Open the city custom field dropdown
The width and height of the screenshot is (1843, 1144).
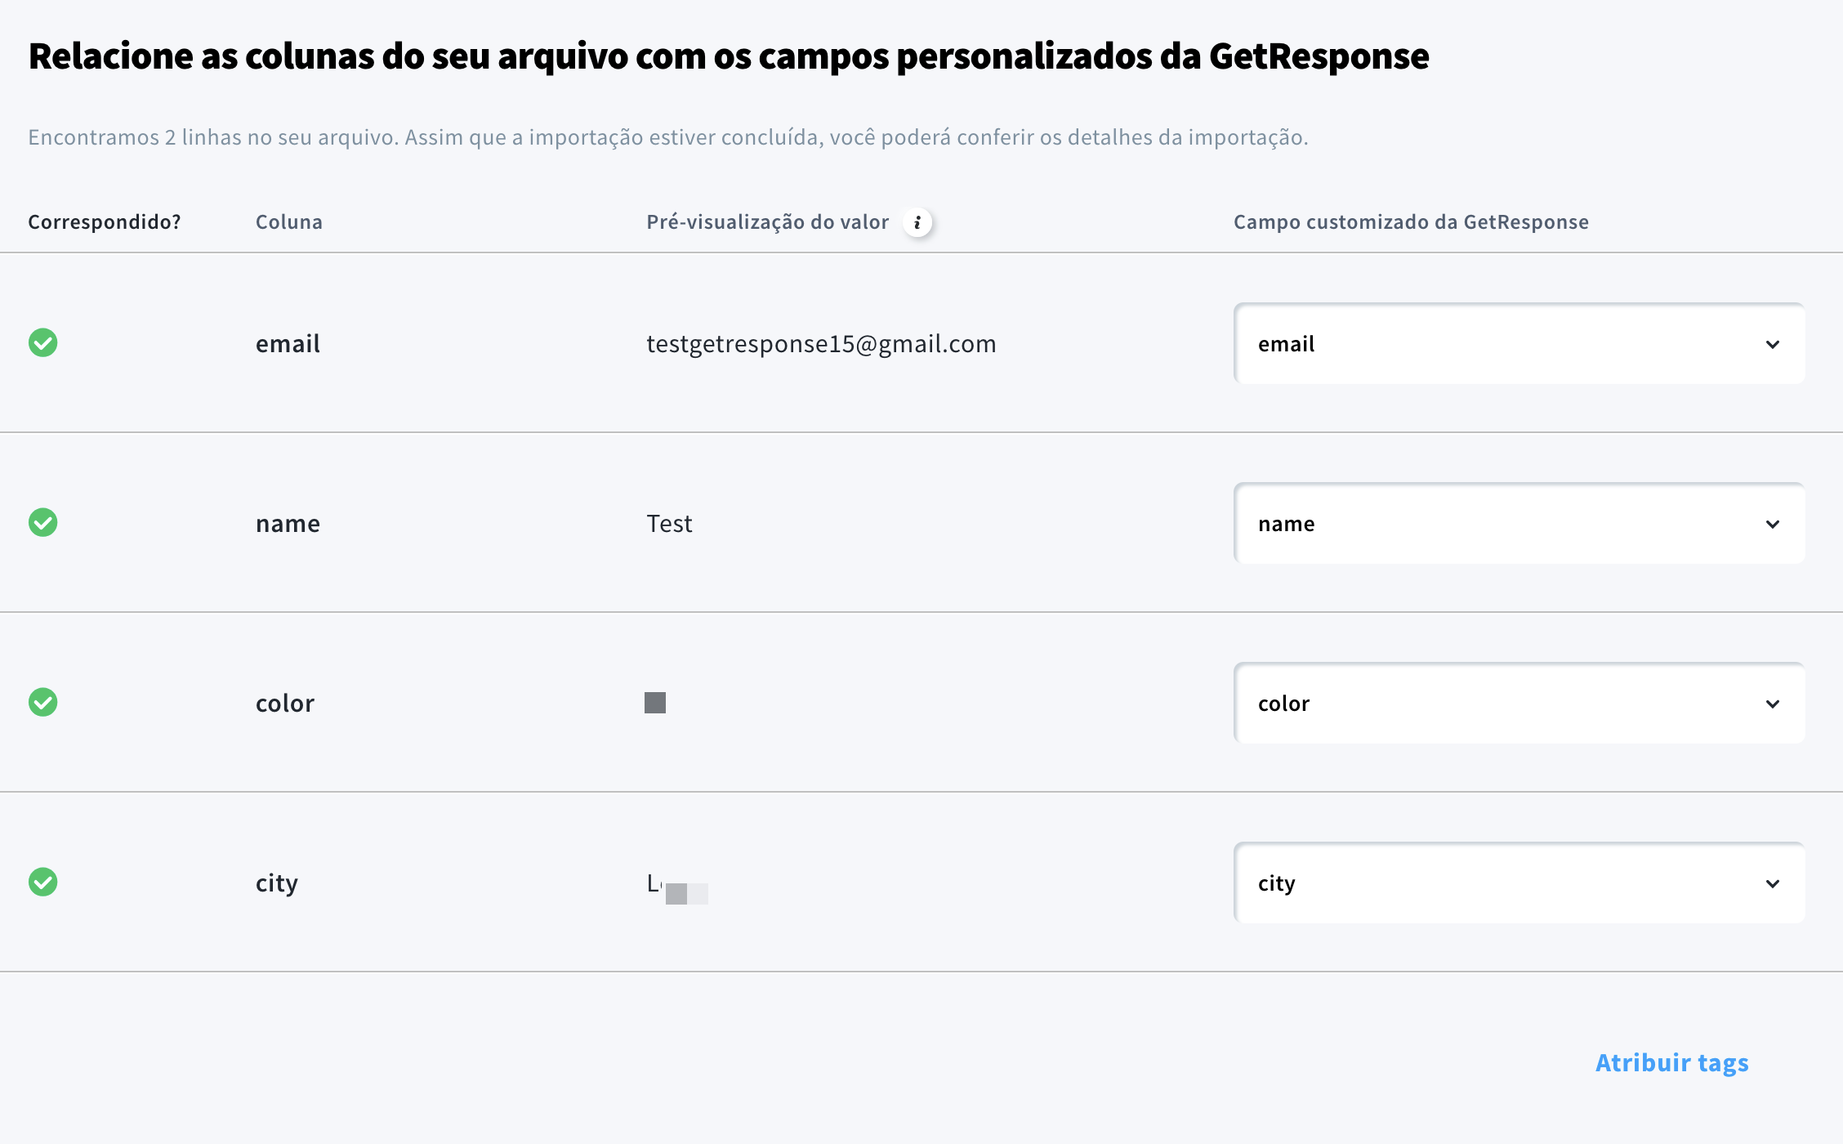[1519, 883]
